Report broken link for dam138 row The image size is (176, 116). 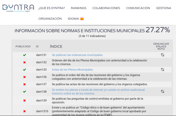[163, 91]
